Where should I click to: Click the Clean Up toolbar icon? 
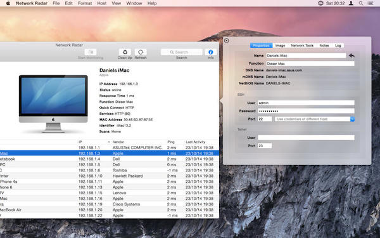point(125,52)
